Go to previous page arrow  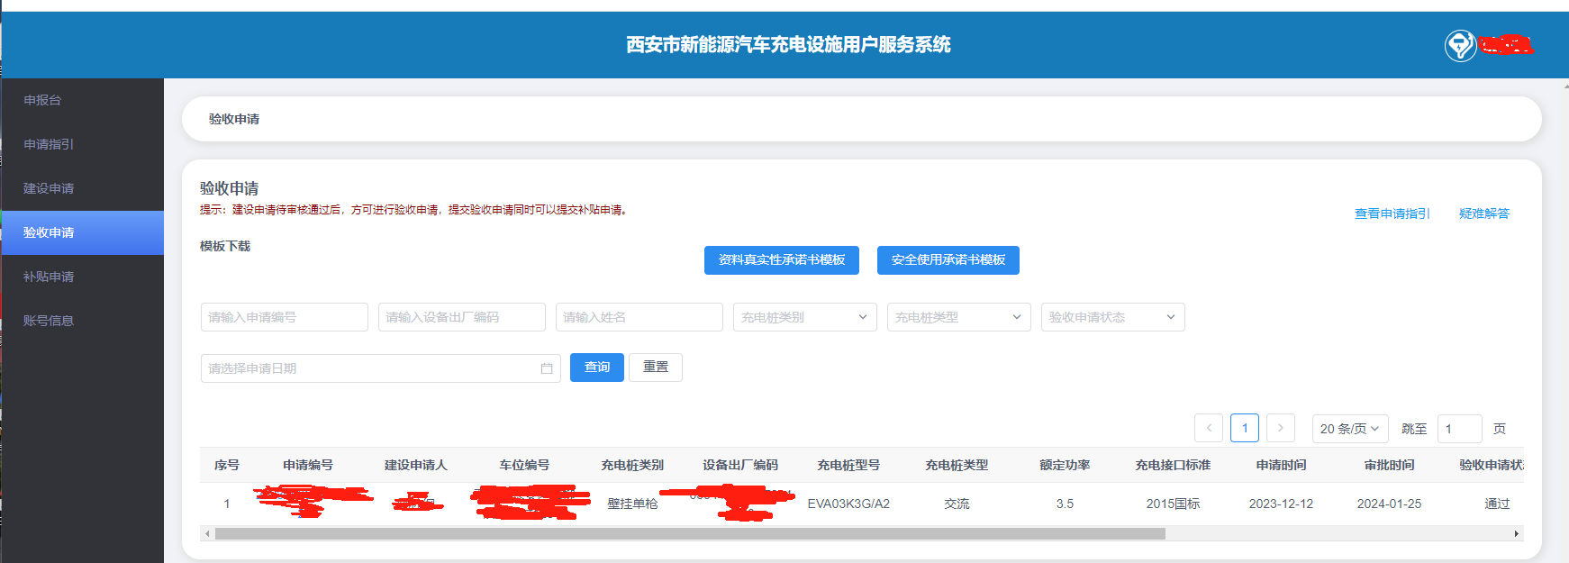[x=1209, y=428]
